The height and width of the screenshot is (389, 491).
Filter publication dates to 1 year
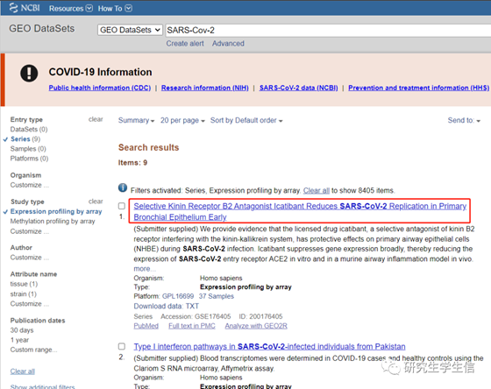(x=19, y=340)
